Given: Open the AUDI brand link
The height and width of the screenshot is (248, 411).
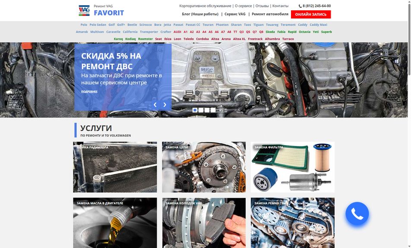Looking at the screenshot, I should pyautogui.click(x=177, y=32).
